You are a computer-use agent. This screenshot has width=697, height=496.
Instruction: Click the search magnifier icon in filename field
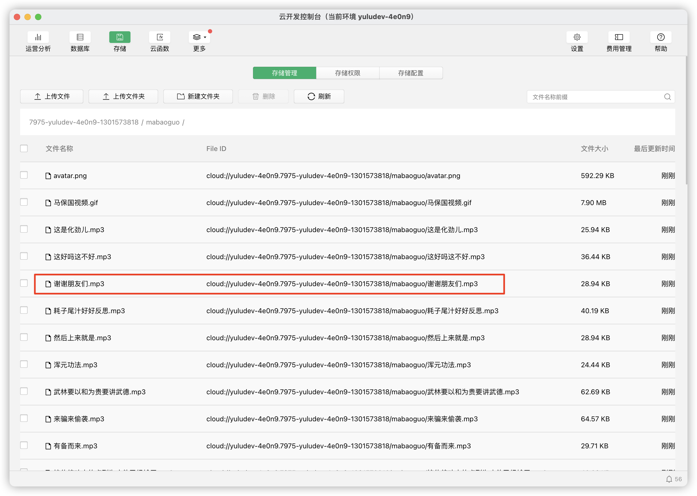pos(667,97)
